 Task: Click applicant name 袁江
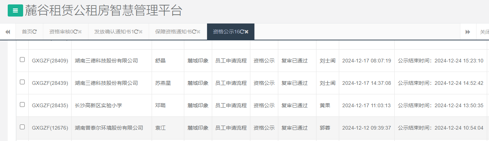(160, 128)
